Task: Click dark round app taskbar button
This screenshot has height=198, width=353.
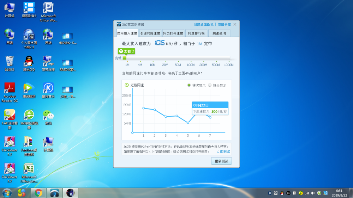Action: 70,193
